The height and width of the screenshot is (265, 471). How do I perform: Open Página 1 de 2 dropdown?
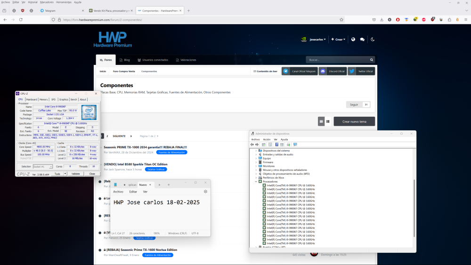tap(149, 136)
